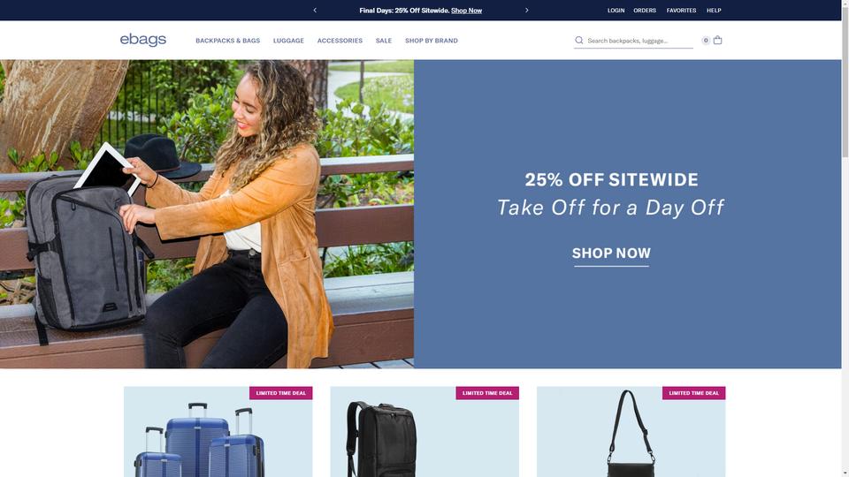The image size is (849, 477).
Task: Open the Help link
Action: (714, 11)
